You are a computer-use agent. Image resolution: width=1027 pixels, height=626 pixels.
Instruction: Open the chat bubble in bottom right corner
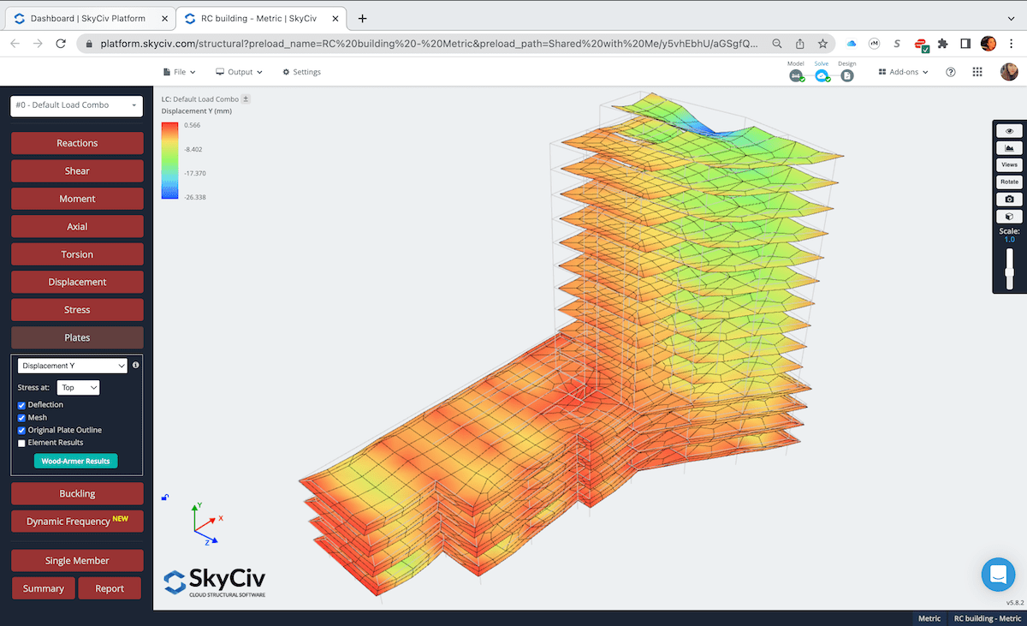pyautogui.click(x=998, y=575)
